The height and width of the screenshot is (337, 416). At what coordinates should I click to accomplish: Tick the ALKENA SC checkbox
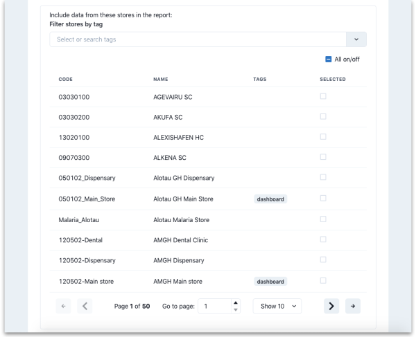coord(323,157)
